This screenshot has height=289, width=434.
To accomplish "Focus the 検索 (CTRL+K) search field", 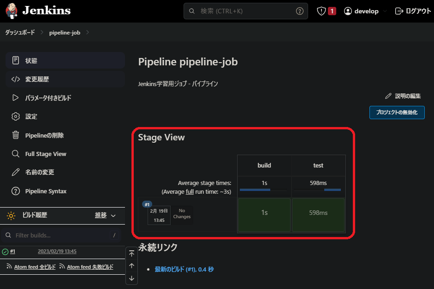I will coord(245,11).
